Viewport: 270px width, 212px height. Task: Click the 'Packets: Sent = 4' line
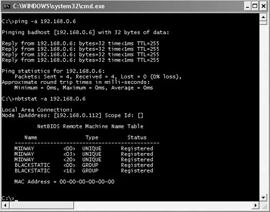(x=98, y=77)
